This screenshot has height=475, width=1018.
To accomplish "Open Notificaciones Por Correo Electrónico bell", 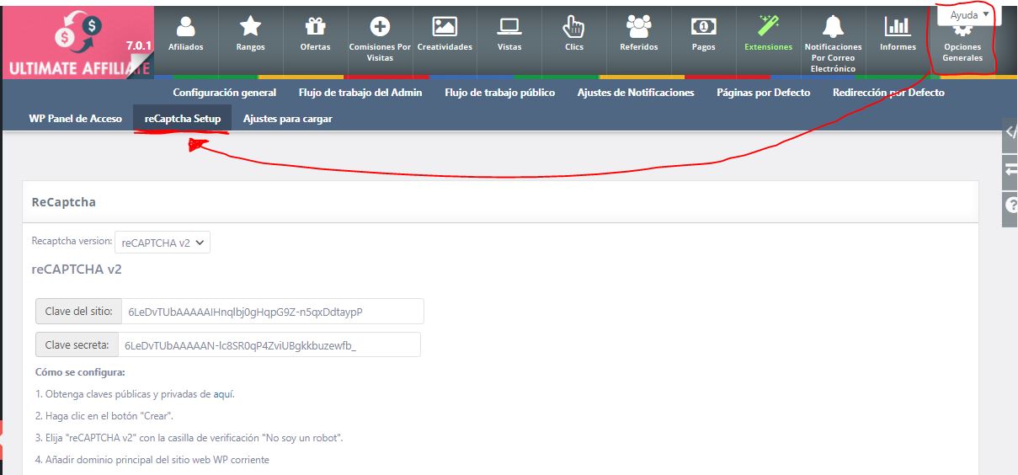I will tap(833, 28).
